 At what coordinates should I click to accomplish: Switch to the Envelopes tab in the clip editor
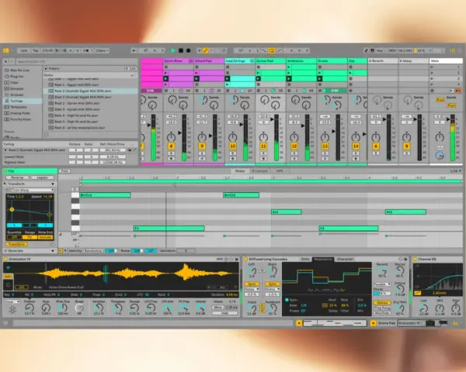(259, 171)
